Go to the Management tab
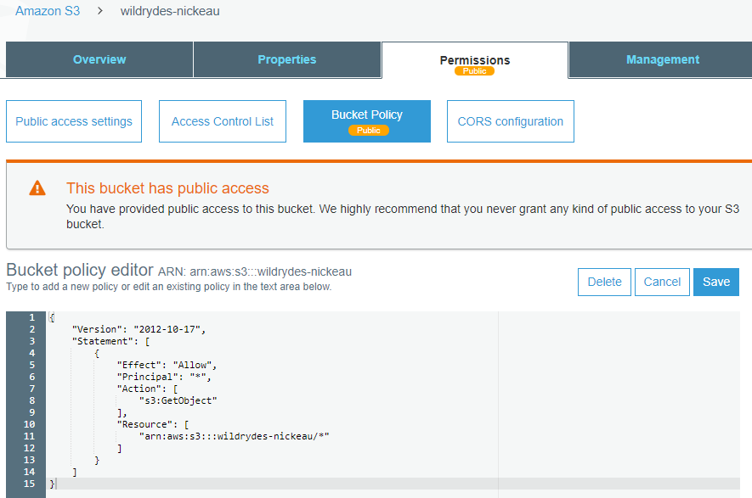 coord(662,59)
